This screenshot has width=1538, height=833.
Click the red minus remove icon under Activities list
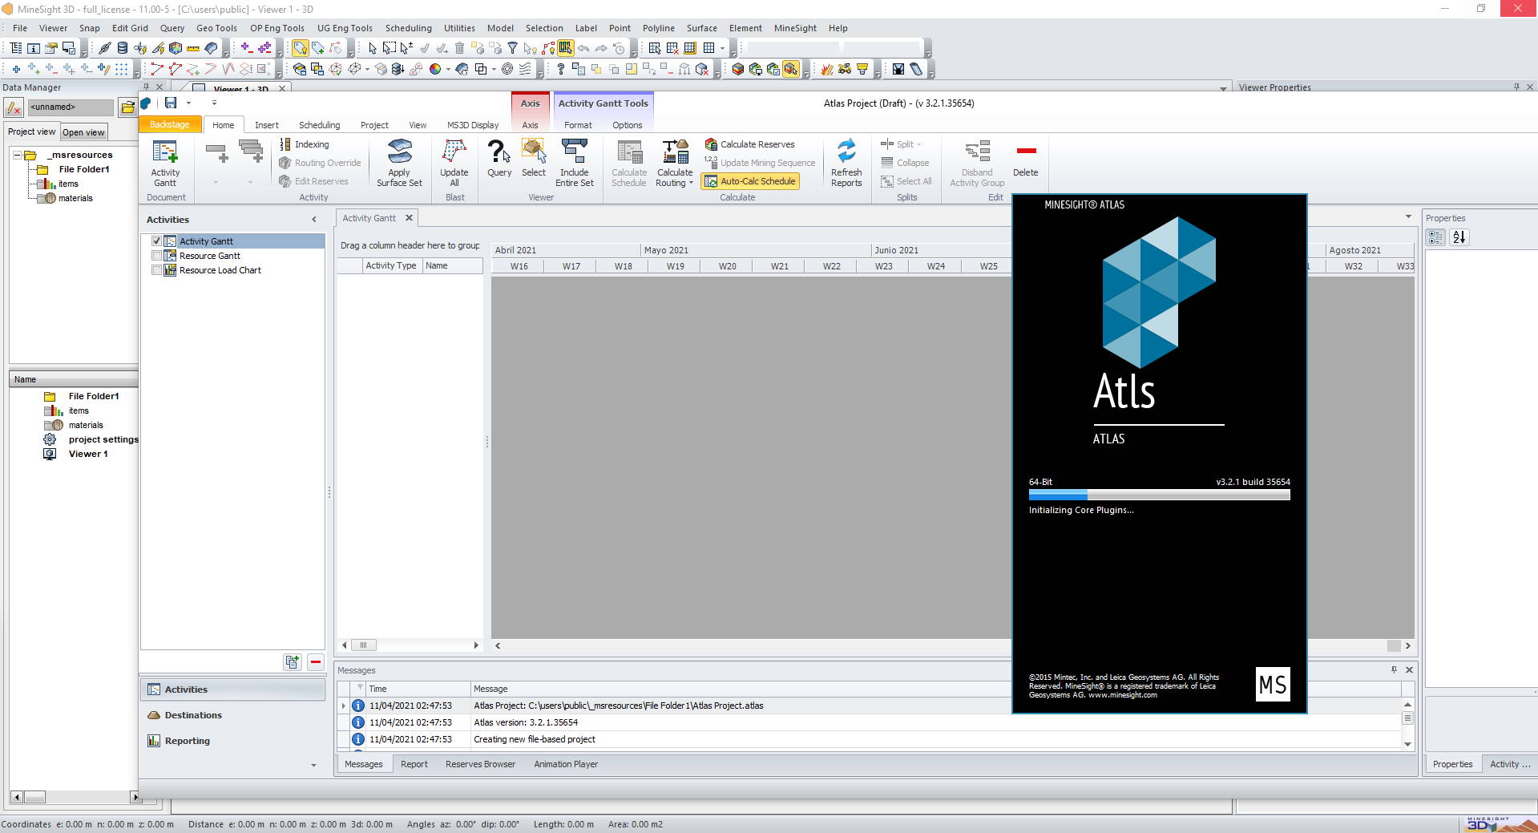click(316, 662)
